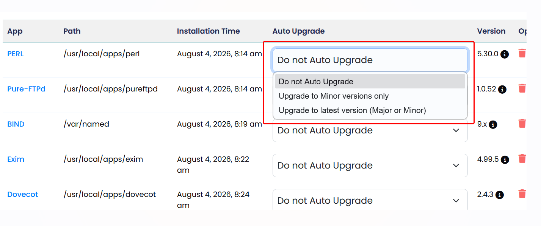Screen dimensions: 541x226
Task: Click the delete trash icon for BIND
Action: tap(522, 124)
